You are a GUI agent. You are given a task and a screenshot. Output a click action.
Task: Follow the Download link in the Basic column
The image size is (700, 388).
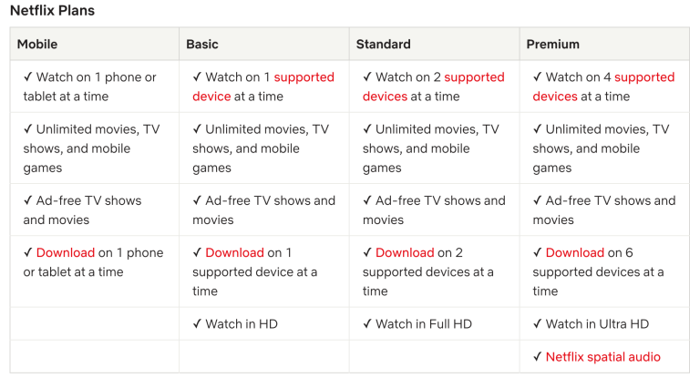pos(234,252)
